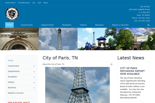This screenshot has width=155, height=103.
Task: Open Residents in main navigation bar
Action: click(67, 25)
